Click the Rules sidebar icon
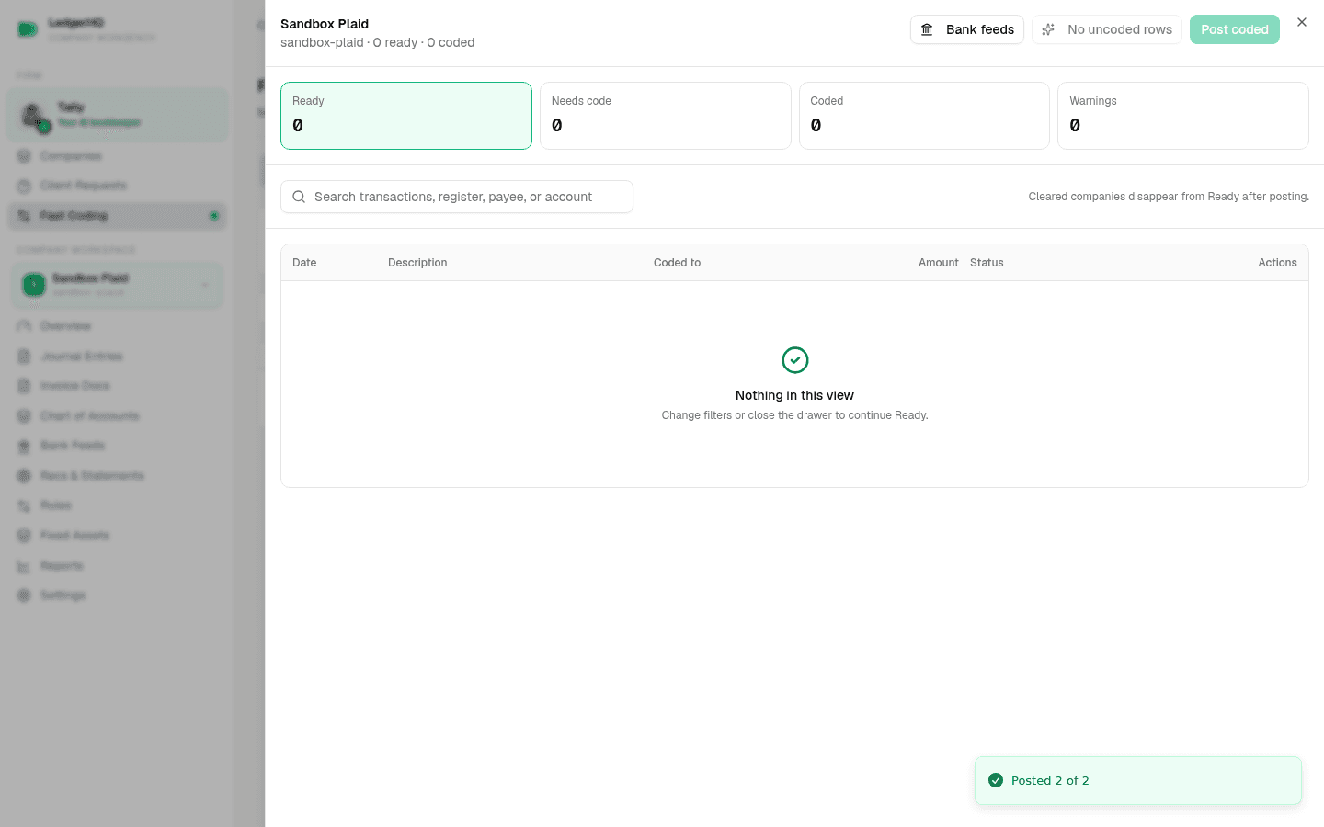1324x827 pixels. [x=24, y=505]
